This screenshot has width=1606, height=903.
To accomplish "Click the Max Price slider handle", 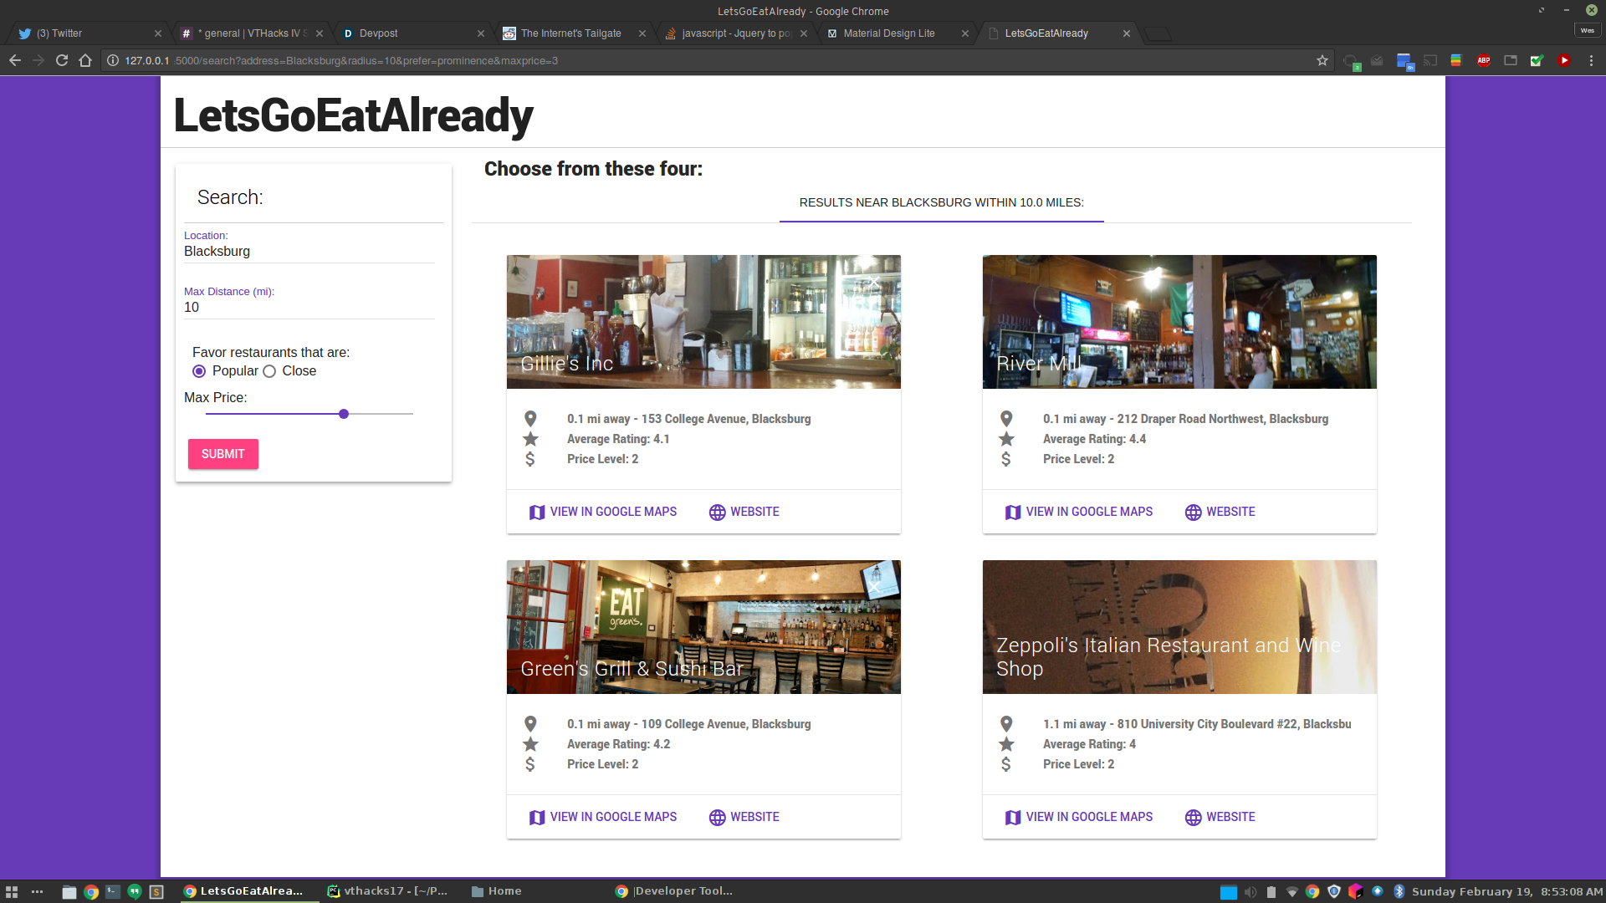I will [344, 414].
